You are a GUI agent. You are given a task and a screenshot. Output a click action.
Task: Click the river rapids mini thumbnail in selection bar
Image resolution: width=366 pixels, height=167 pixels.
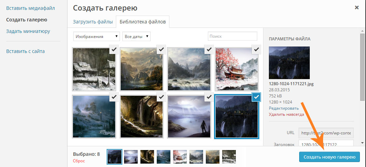coord(196,157)
